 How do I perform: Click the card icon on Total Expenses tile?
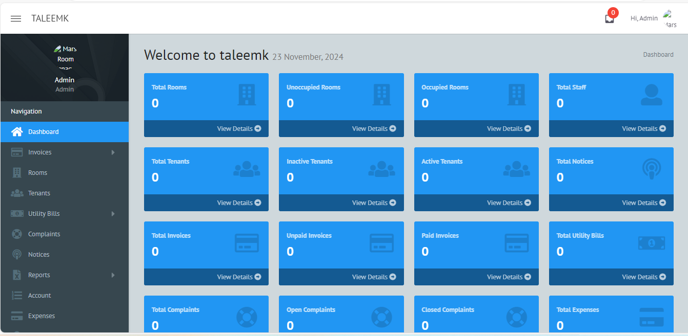point(652,317)
